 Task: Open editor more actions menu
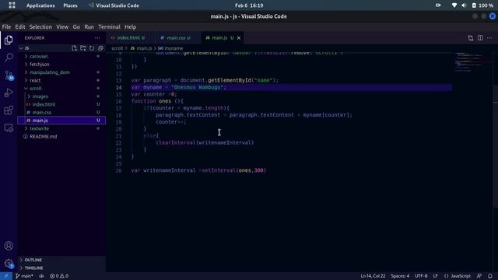tap(489, 38)
